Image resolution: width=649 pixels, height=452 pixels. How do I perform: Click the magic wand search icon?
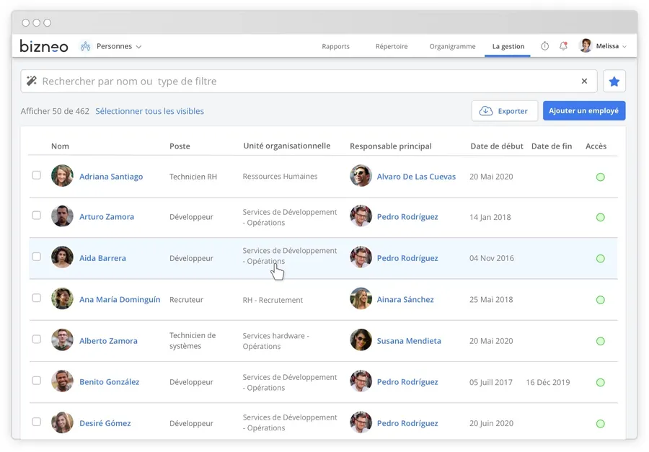click(32, 81)
